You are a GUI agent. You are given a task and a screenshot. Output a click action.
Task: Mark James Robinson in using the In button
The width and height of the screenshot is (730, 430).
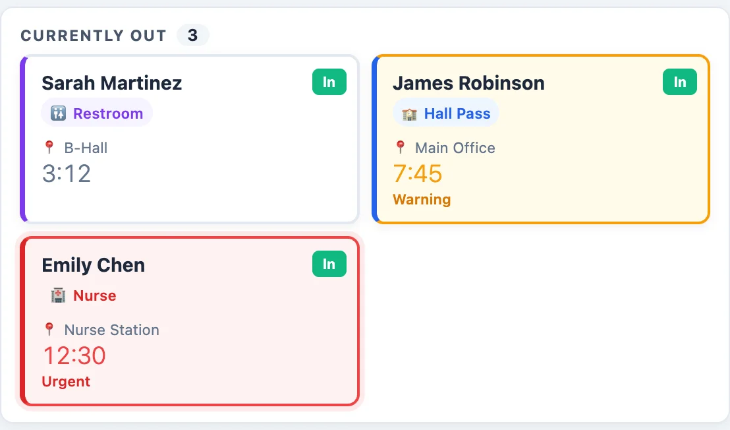click(x=679, y=82)
